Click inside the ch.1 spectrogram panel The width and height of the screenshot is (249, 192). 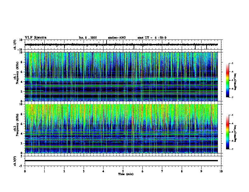[121, 77]
